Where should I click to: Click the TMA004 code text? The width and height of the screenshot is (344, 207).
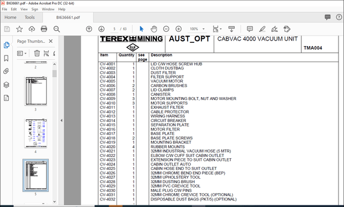[x=313, y=48]
